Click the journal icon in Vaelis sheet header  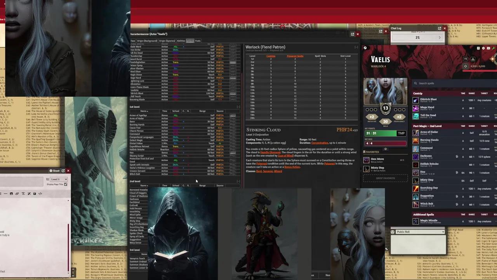(478, 48)
